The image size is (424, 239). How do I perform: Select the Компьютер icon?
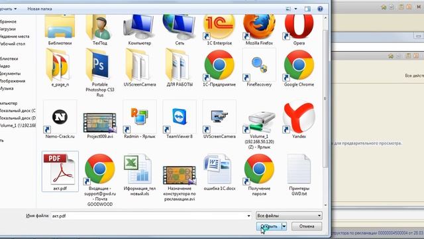pos(140,27)
